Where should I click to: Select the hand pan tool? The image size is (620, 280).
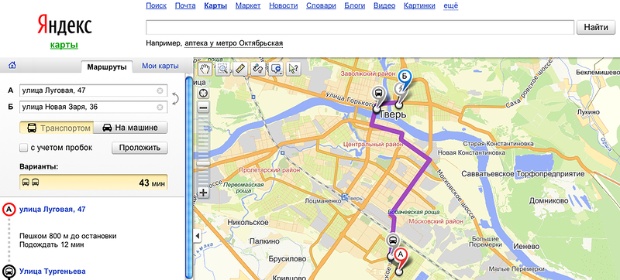click(x=204, y=69)
